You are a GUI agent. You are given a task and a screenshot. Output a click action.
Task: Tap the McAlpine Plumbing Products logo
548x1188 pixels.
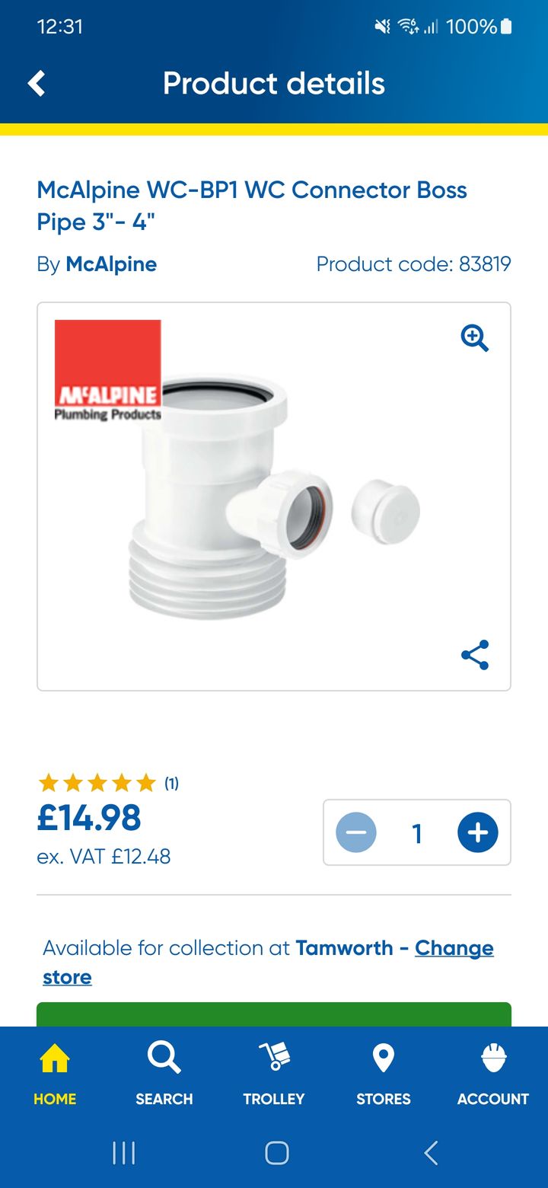(x=107, y=371)
